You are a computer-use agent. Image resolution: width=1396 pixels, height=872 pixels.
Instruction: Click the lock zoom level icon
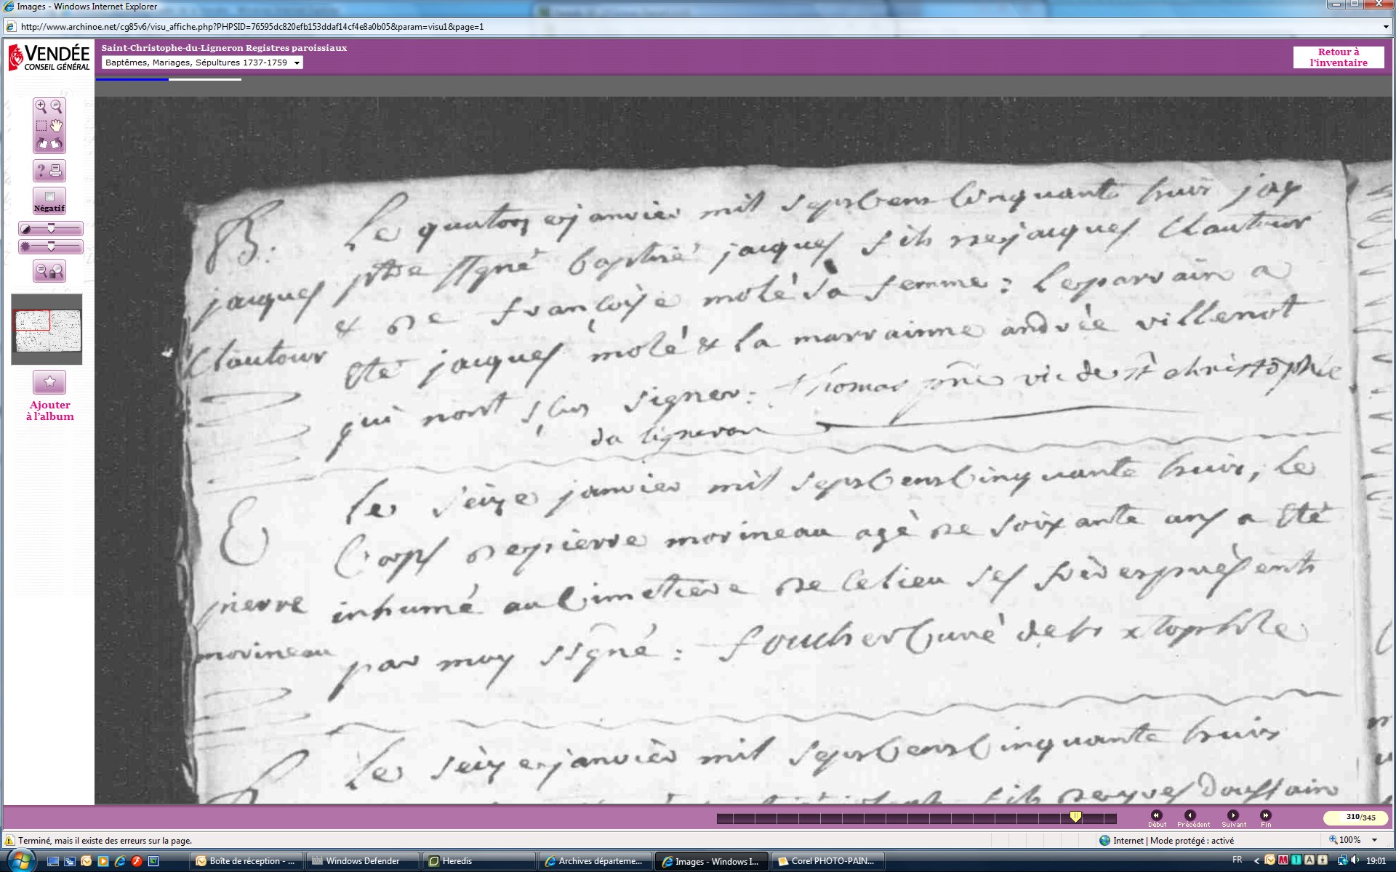(49, 272)
